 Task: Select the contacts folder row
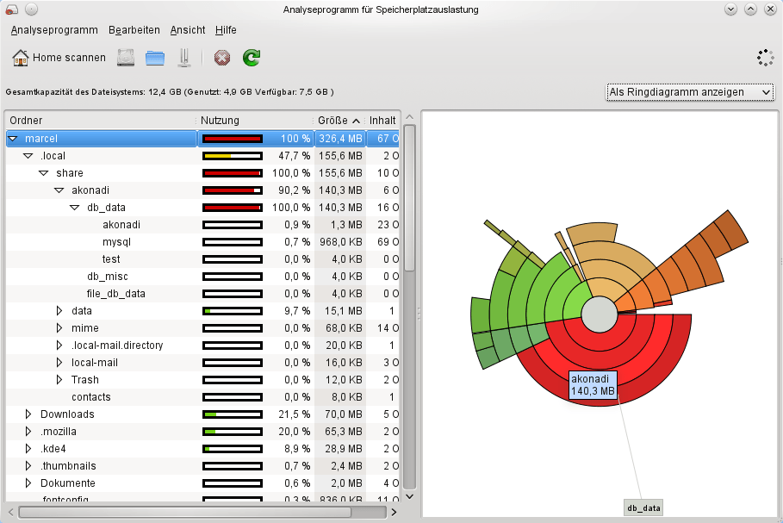pos(202,397)
